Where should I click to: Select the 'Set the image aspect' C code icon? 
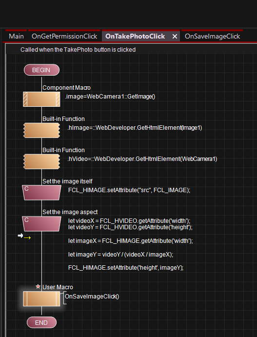[41, 224]
